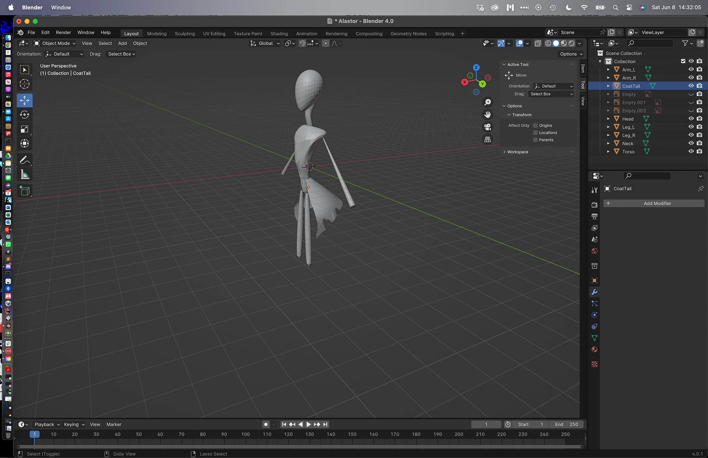
Task: Select the Scale tool
Action: [x=25, y=129]
